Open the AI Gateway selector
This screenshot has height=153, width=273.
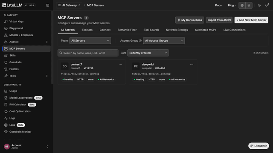(69, 6)
